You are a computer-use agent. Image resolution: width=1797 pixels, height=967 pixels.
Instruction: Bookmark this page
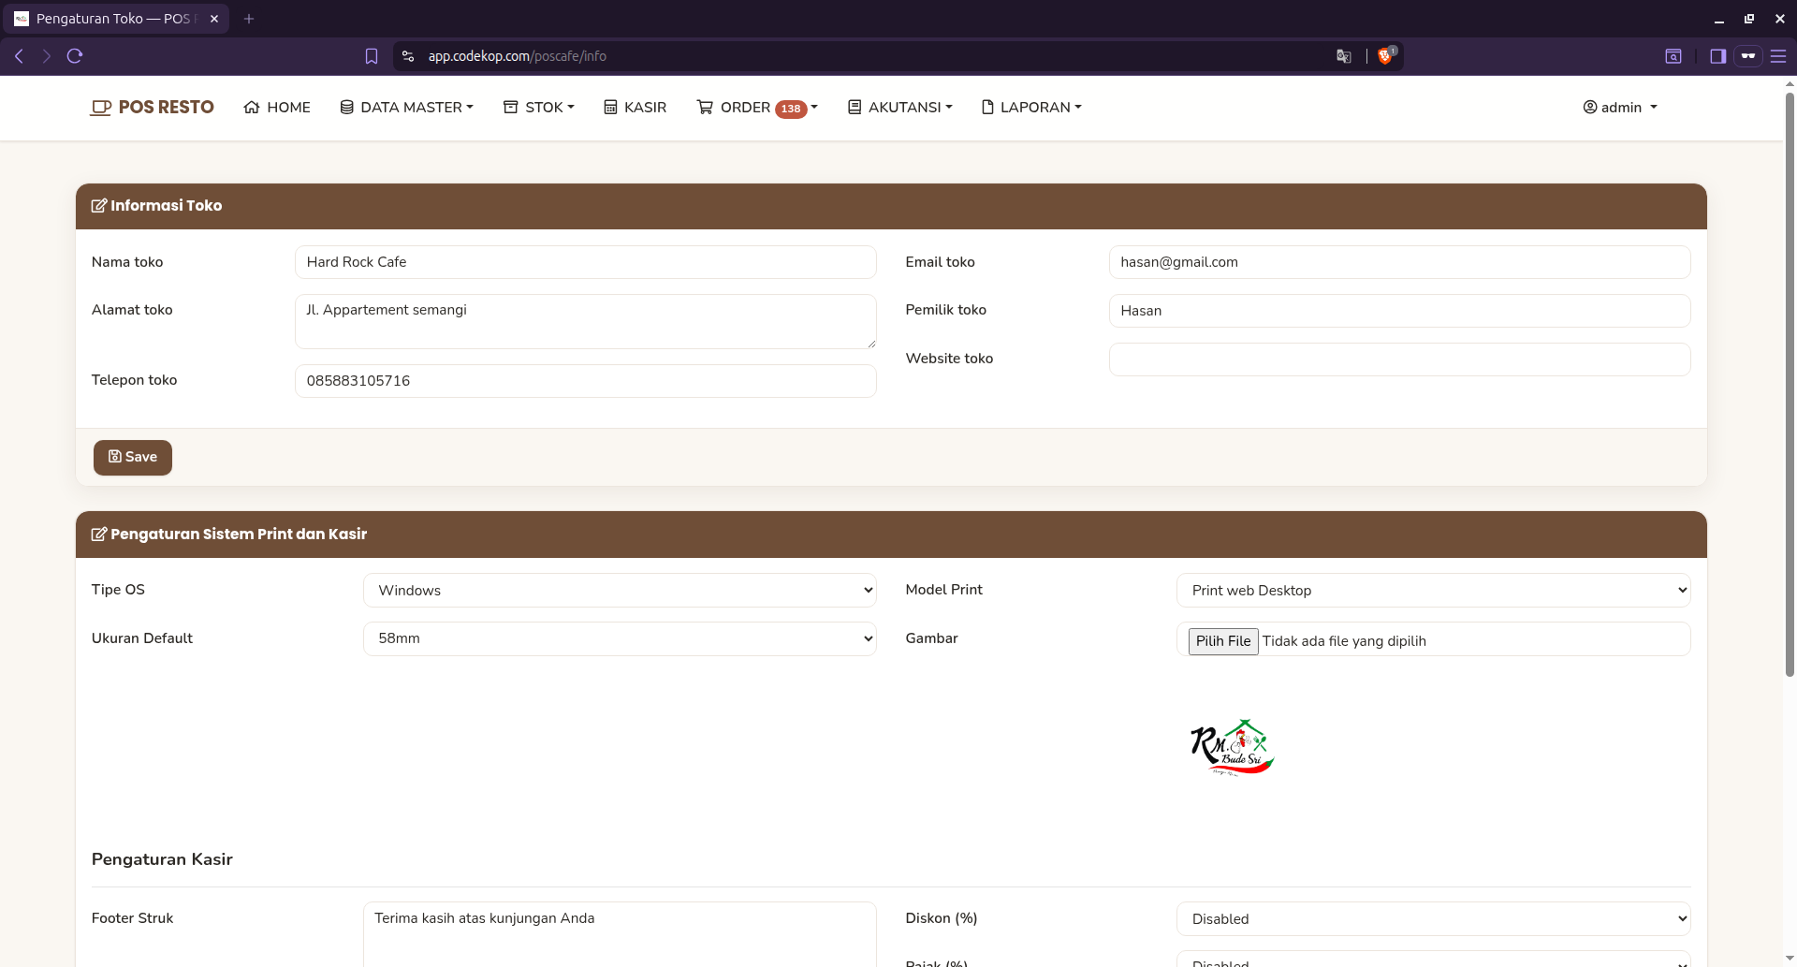pos(372,56)
